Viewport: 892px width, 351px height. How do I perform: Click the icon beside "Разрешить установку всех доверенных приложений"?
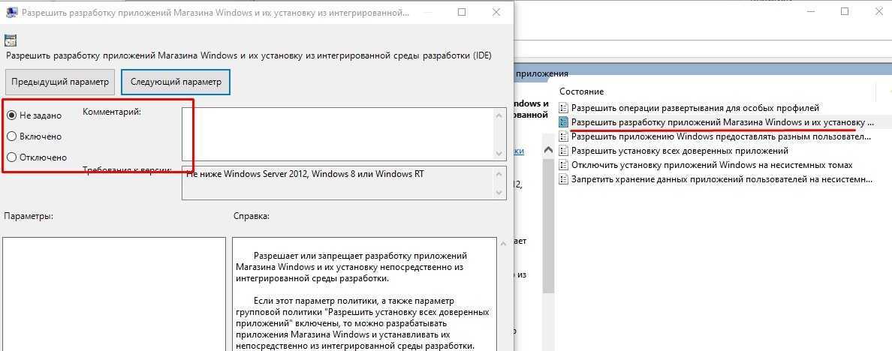click(564, 151)
